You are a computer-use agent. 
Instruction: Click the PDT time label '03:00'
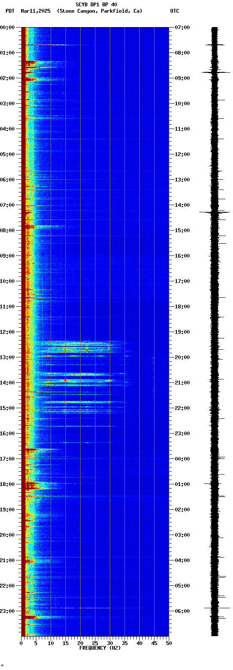tap(7, 104)
